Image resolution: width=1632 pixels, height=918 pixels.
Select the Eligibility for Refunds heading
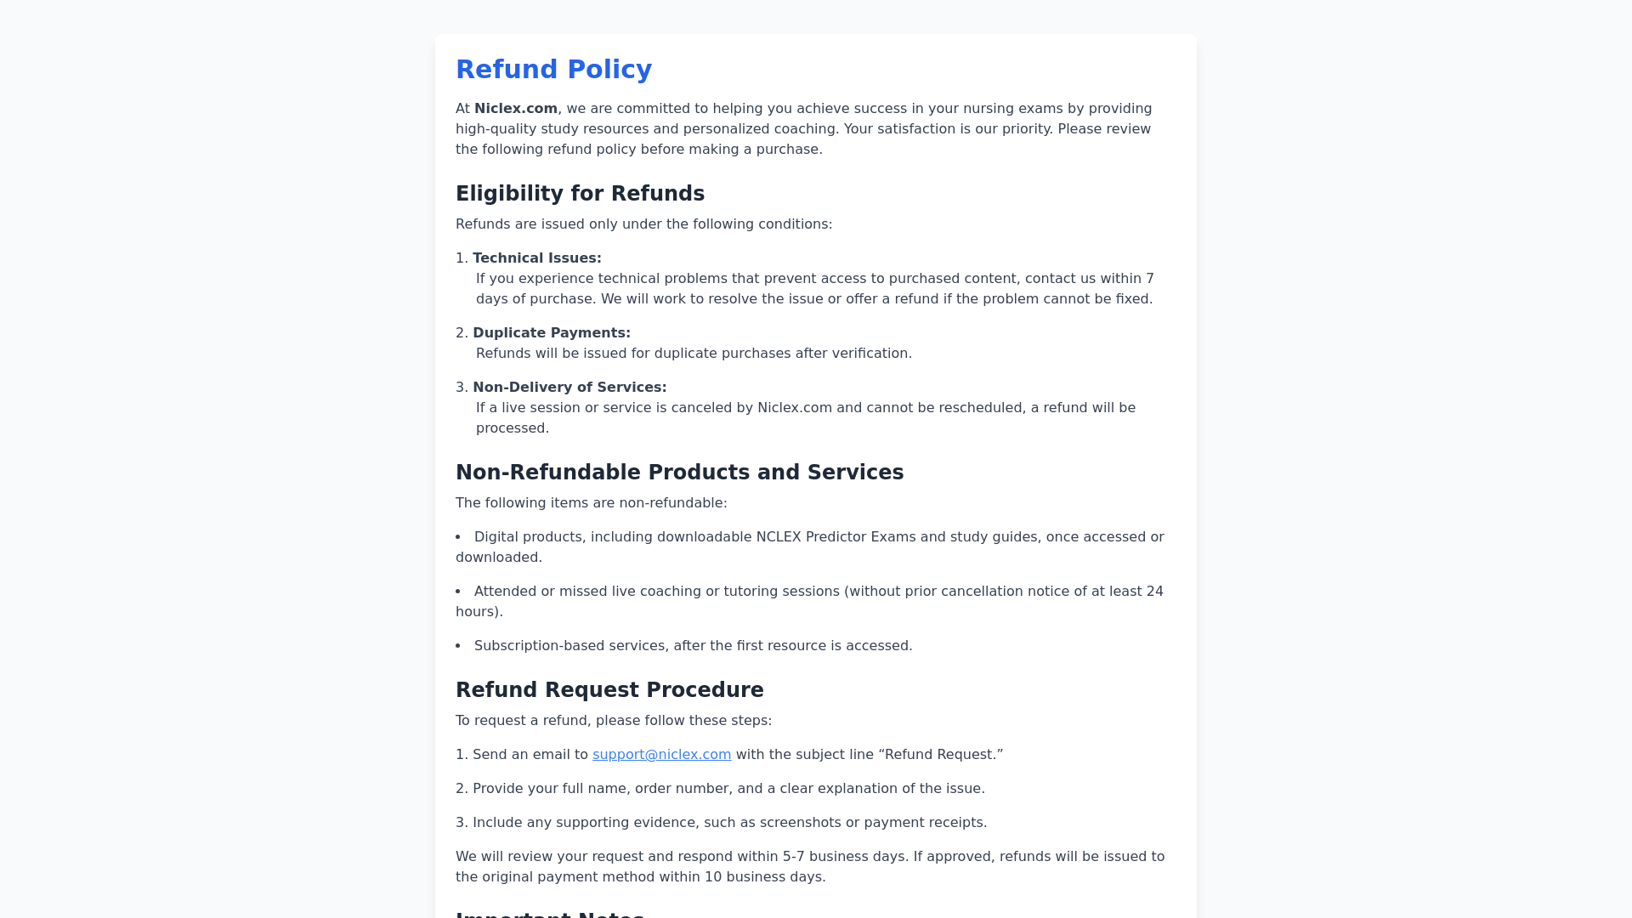[580, 194]
